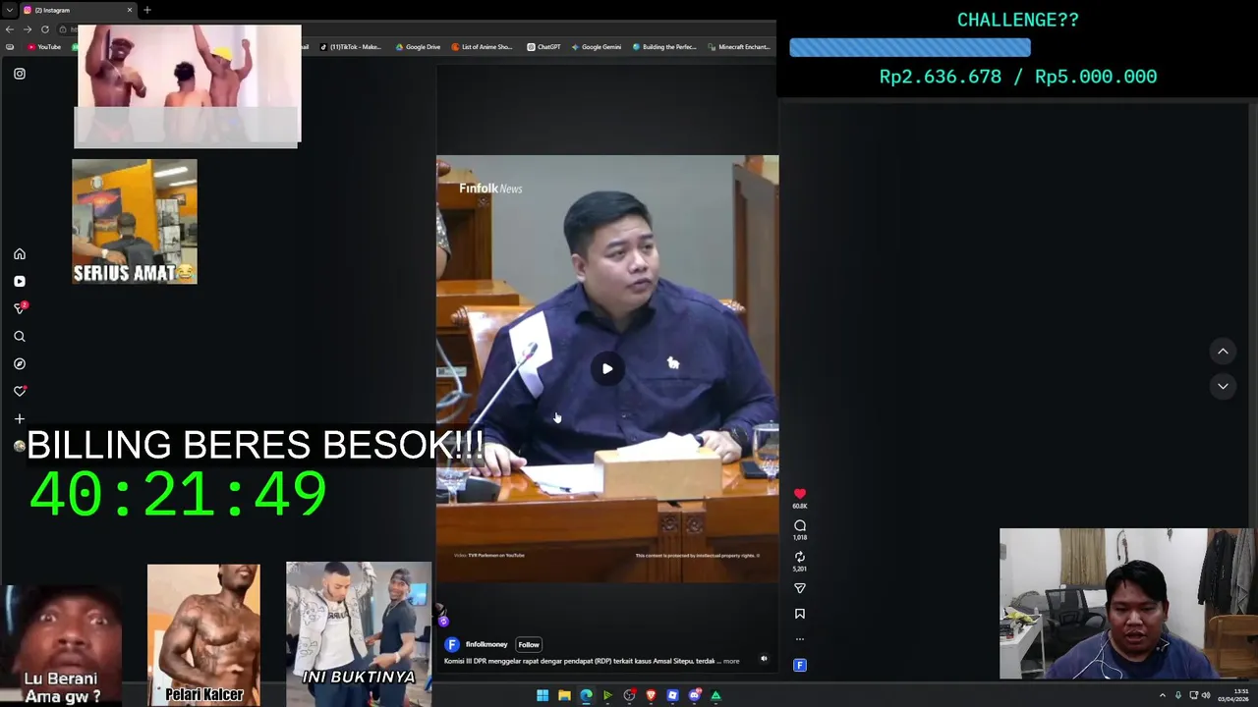Image resolution: width=1258 pixels, height=707 pixels.
Task: Open Messages with the red badge
Action: coord(20,308)
